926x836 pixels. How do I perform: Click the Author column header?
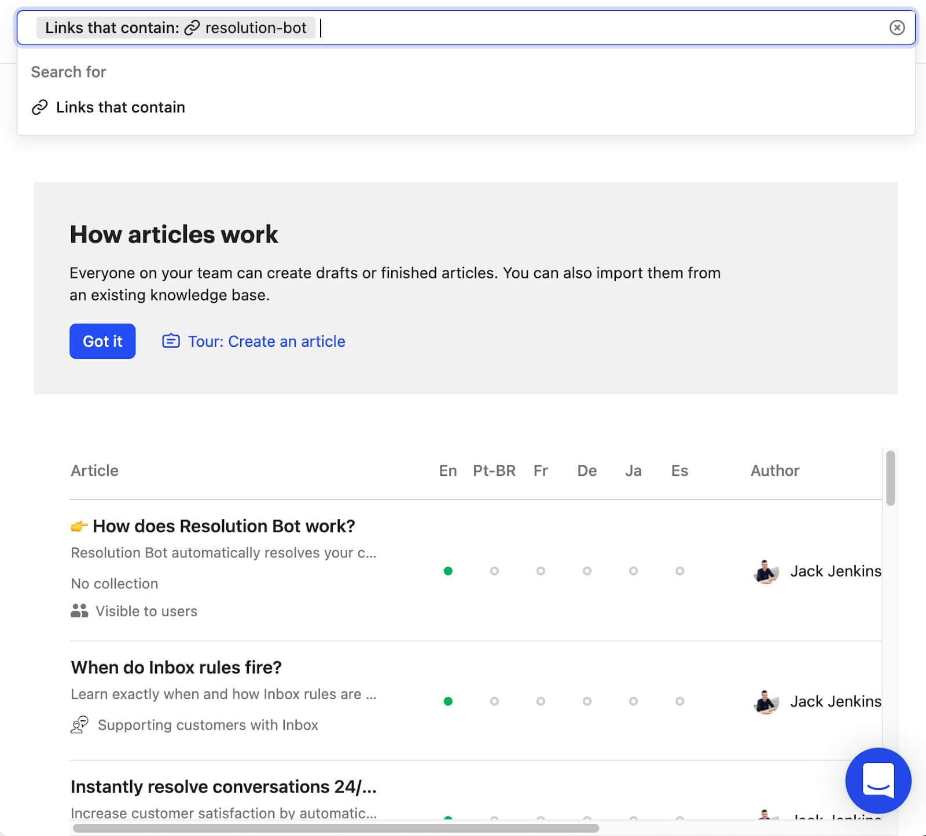pyautogui.click(x=774, y=471)
